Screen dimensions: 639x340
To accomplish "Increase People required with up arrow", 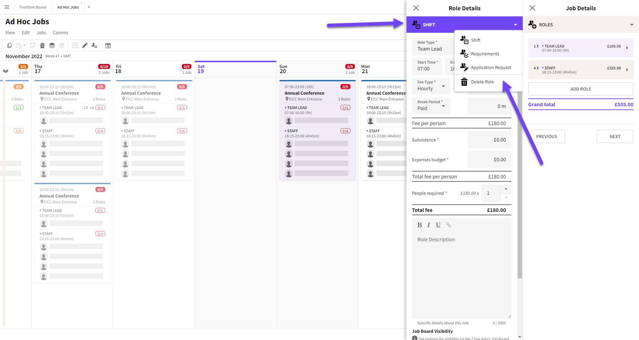I will [506, 189].
